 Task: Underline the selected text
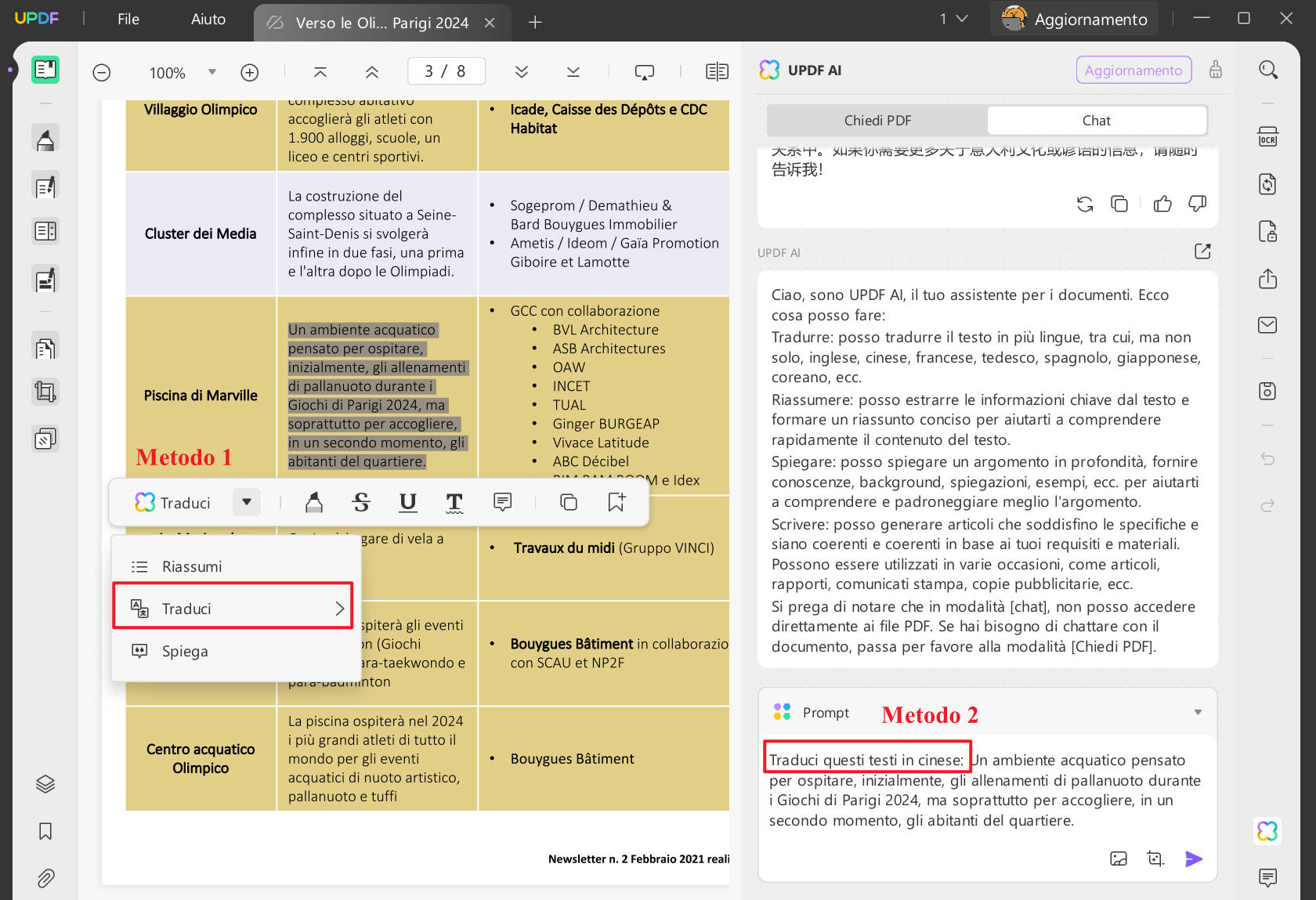click(408, 502)
